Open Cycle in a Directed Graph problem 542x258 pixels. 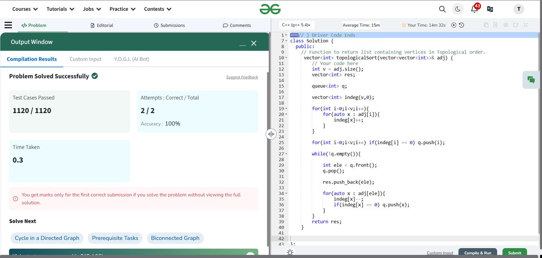47,238
